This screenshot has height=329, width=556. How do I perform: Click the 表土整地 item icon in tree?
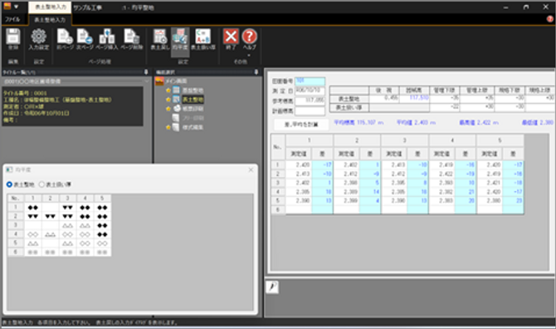176,100
